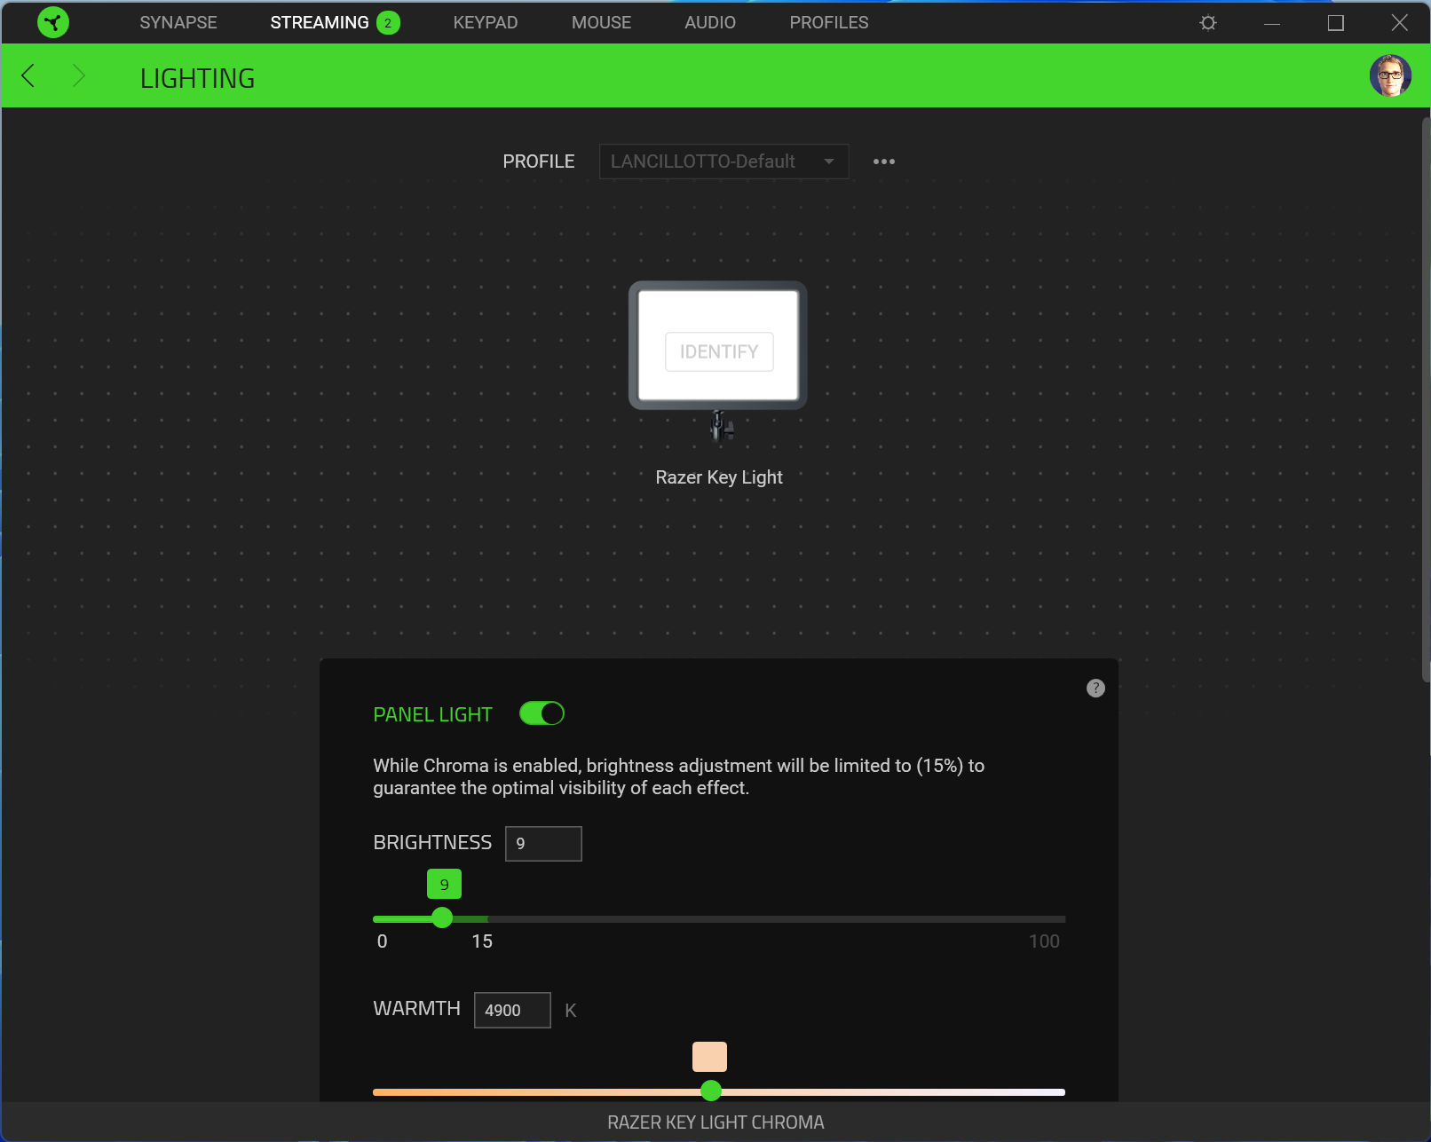Click the vertical scrollbar on the right
Viewport: 1431px width, 1142px height.
[1426, 399]
